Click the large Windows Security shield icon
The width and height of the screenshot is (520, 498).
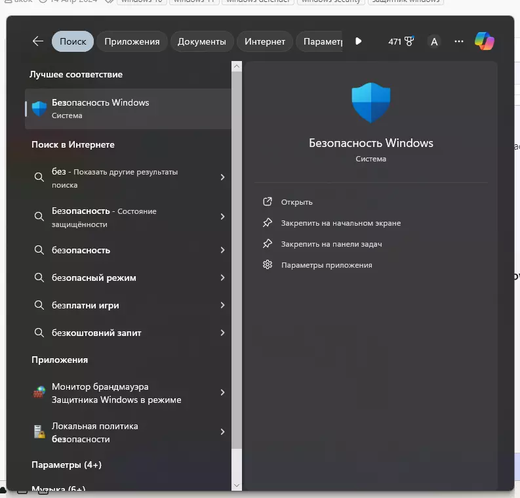(370, 102)
